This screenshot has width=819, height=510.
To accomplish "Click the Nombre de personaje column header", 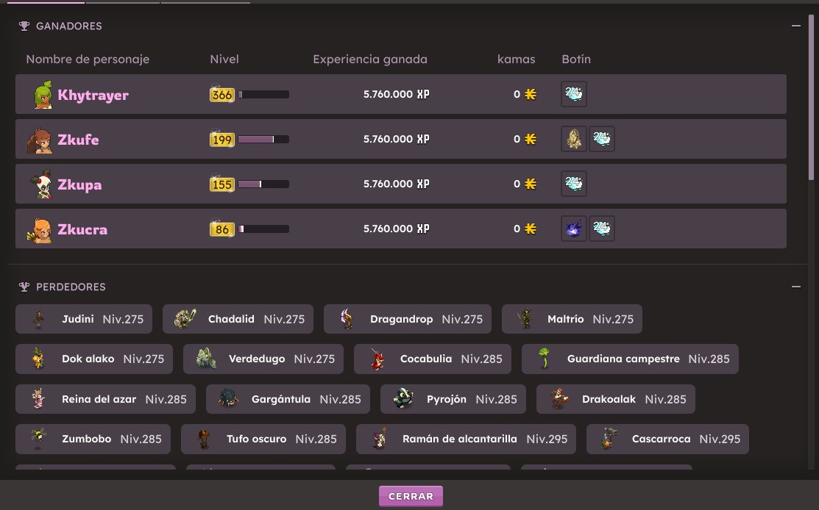I will (88, 60).
